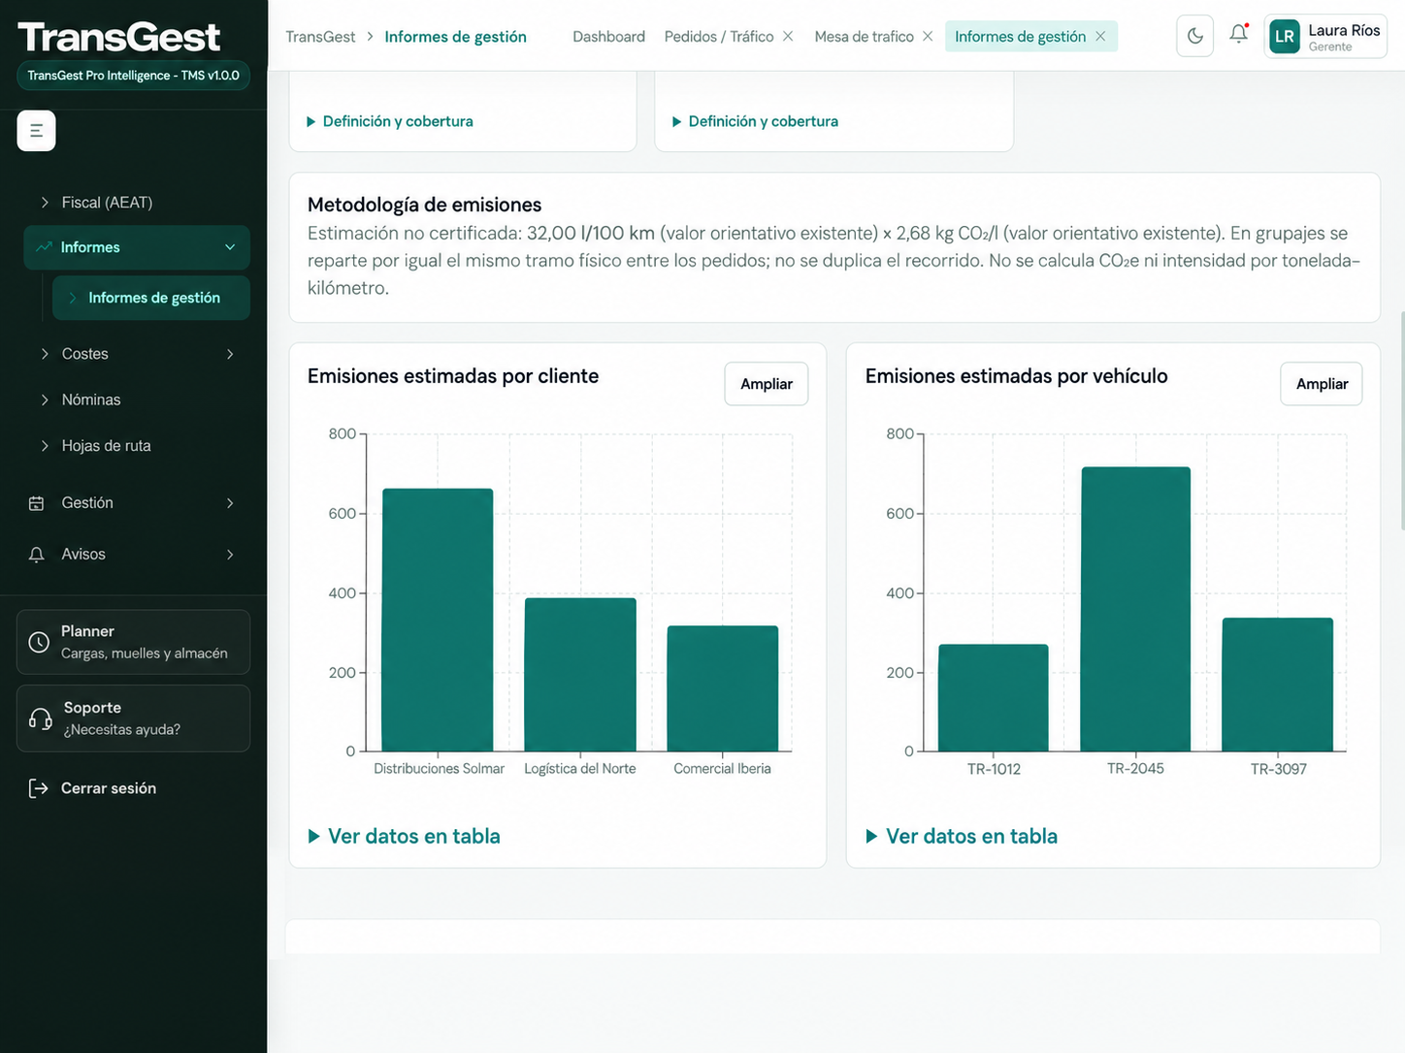The width and height of the screenshot is (1405, 1053).
Task: Enlarge the emissions by vehicle chart
Action: click(x=1322, y=384)
